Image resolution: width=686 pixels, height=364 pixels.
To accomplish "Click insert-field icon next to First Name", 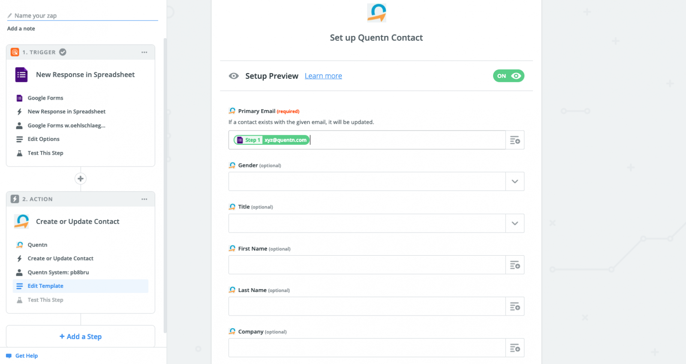I will point(514,265).
